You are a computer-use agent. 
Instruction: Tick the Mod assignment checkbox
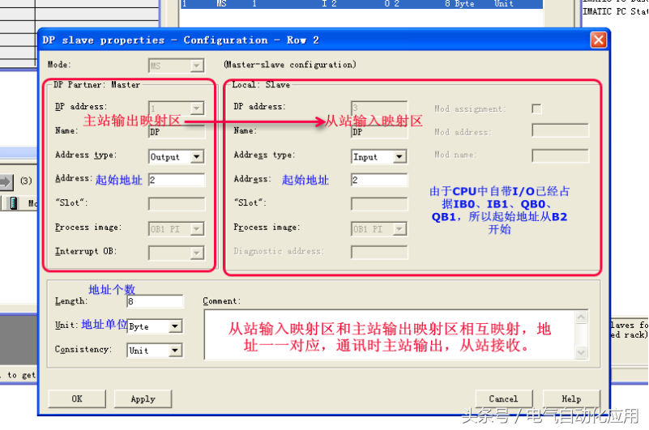[536, 109]
